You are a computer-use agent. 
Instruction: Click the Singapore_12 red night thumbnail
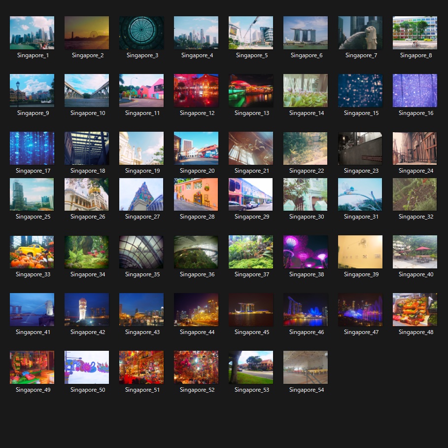(196, 90)
